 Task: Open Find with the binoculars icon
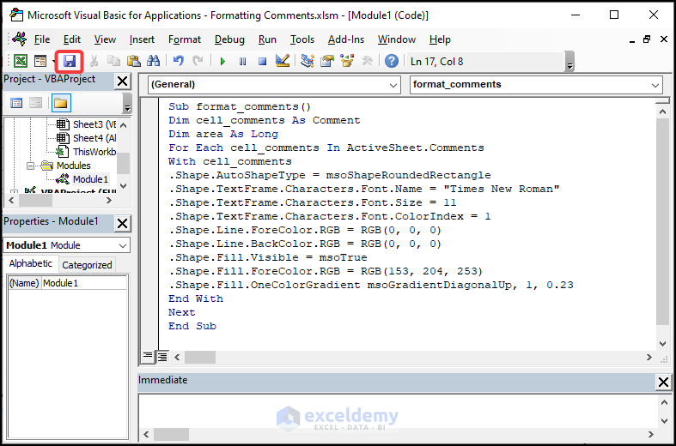154,62
